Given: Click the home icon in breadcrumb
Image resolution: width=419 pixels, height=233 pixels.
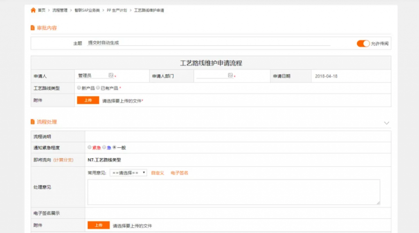Looking at the screenshot, I should pos(33,10).
